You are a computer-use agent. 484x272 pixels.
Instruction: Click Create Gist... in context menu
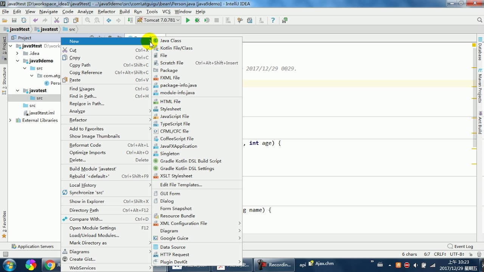[x=106, y=259]
